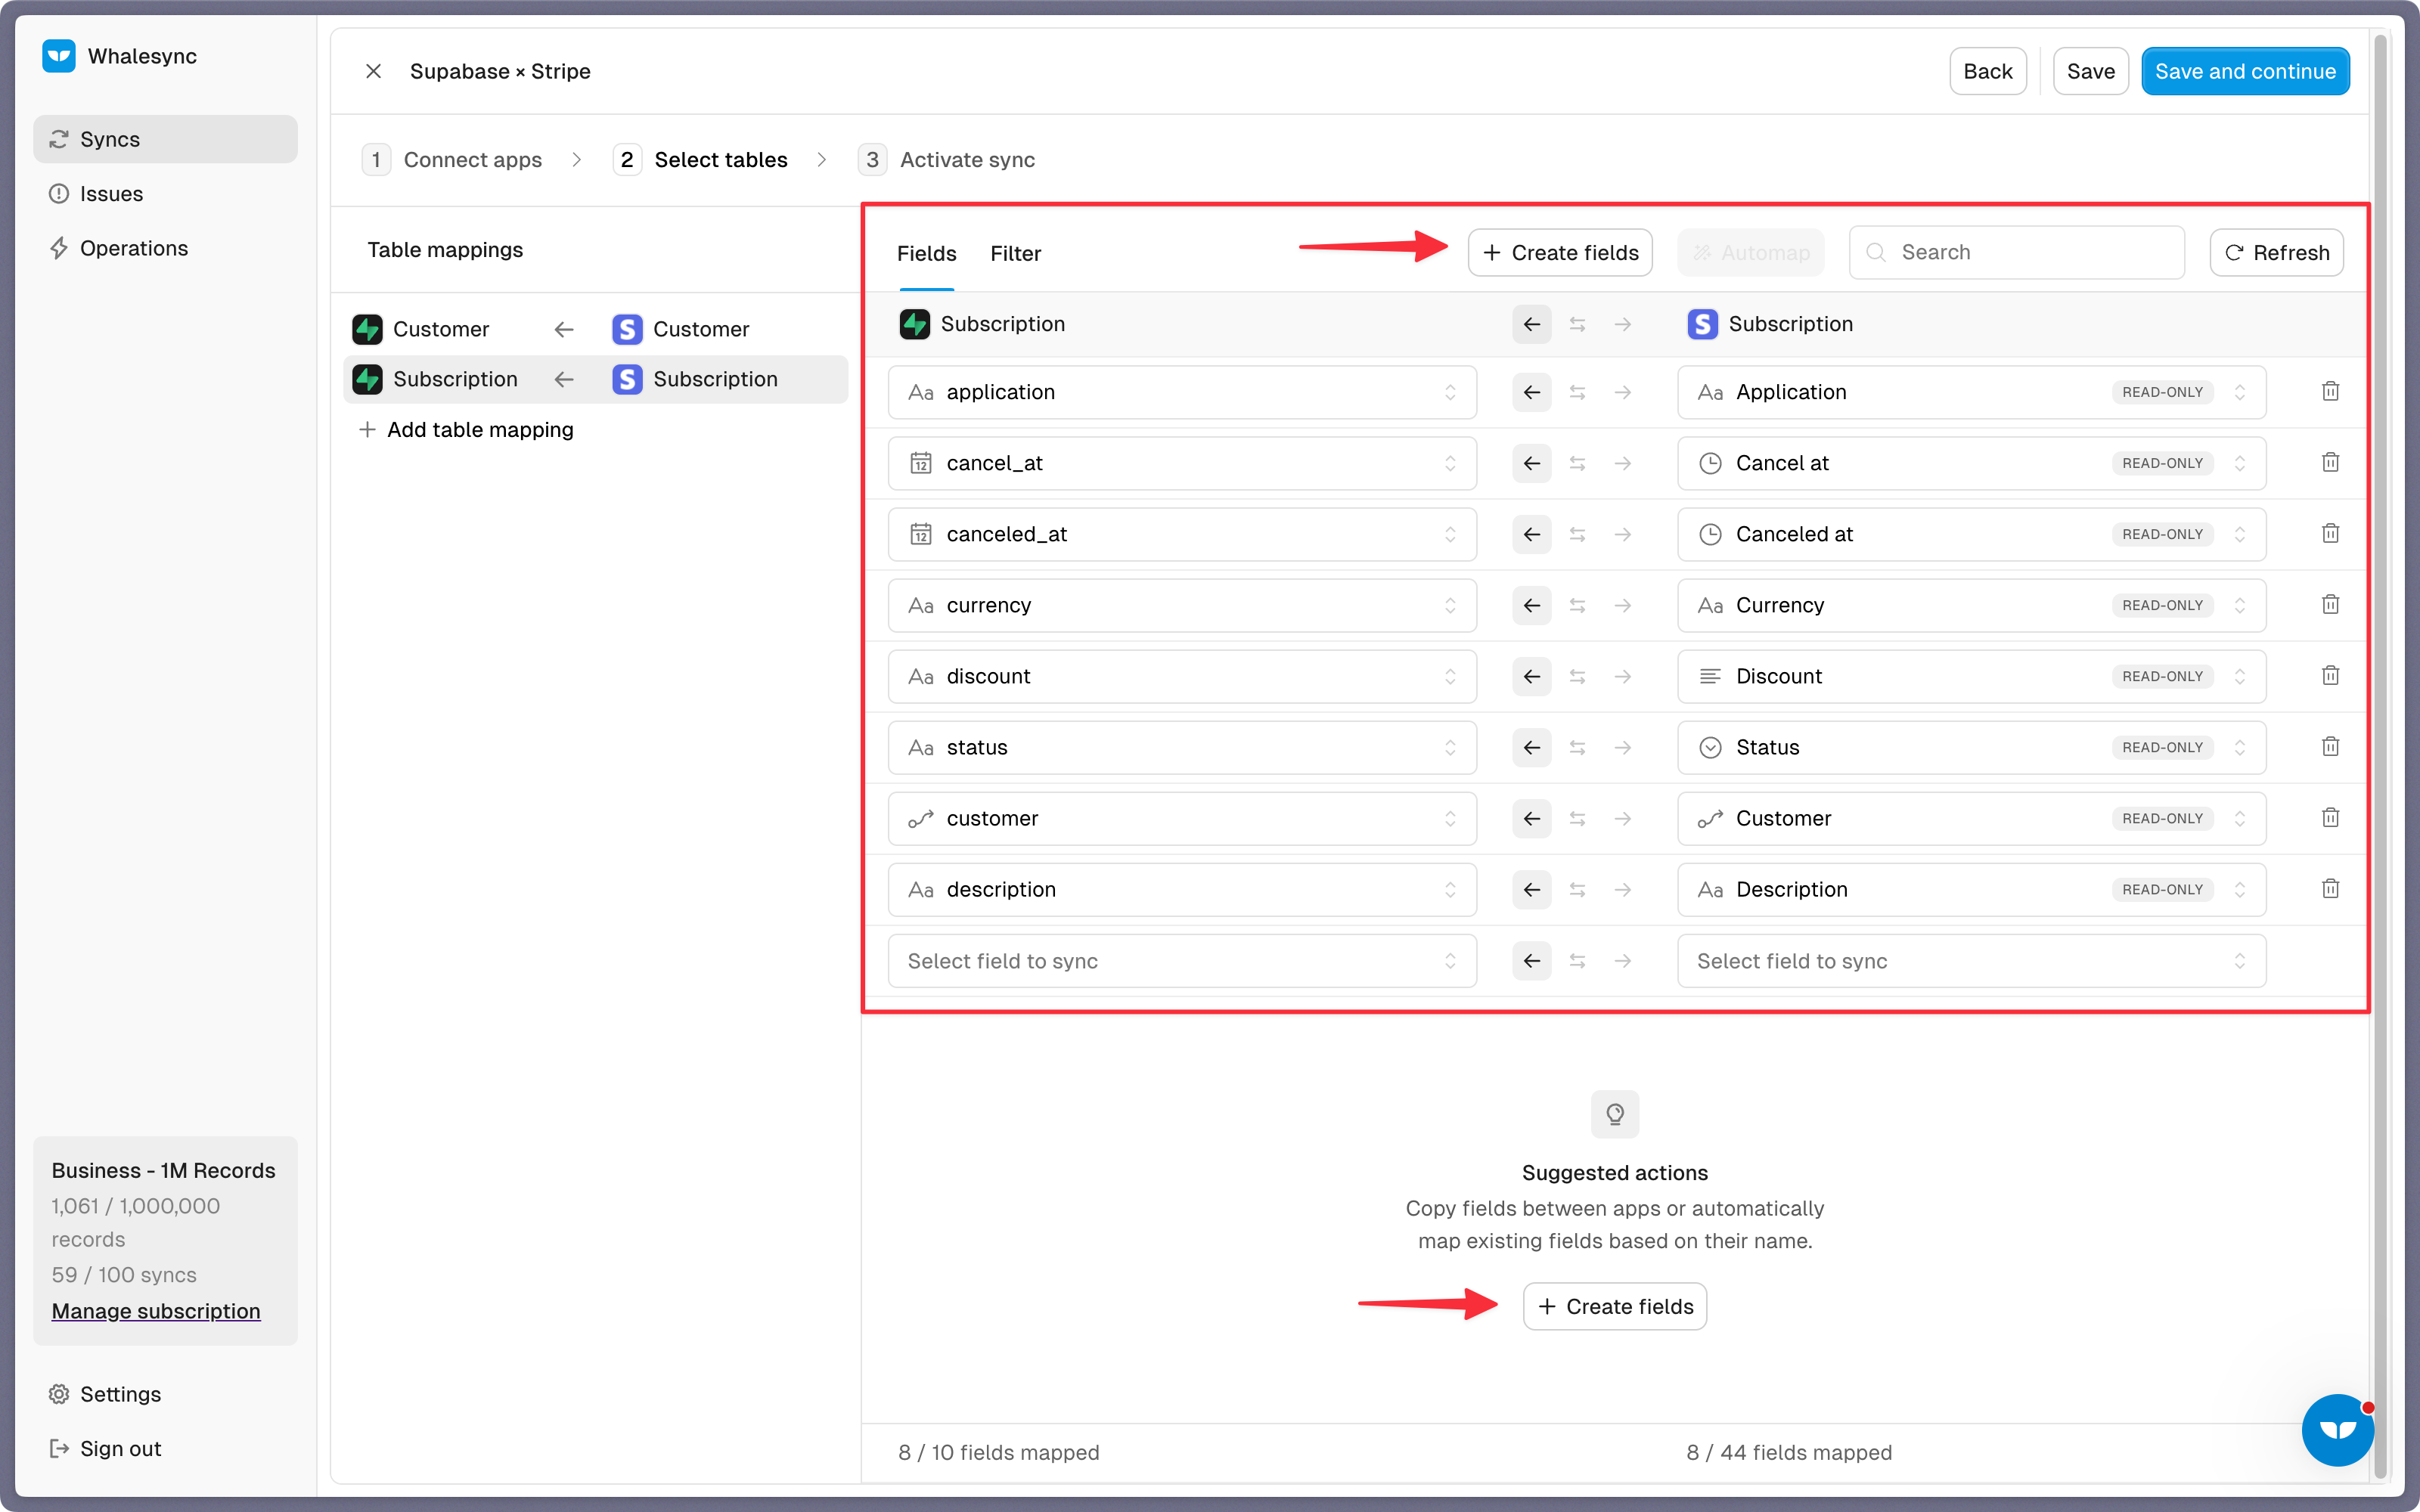The width and height of the screenshot is (2420, 1512).
Task: Delete the discount field mapping
Action: (x=2330, y=675)
